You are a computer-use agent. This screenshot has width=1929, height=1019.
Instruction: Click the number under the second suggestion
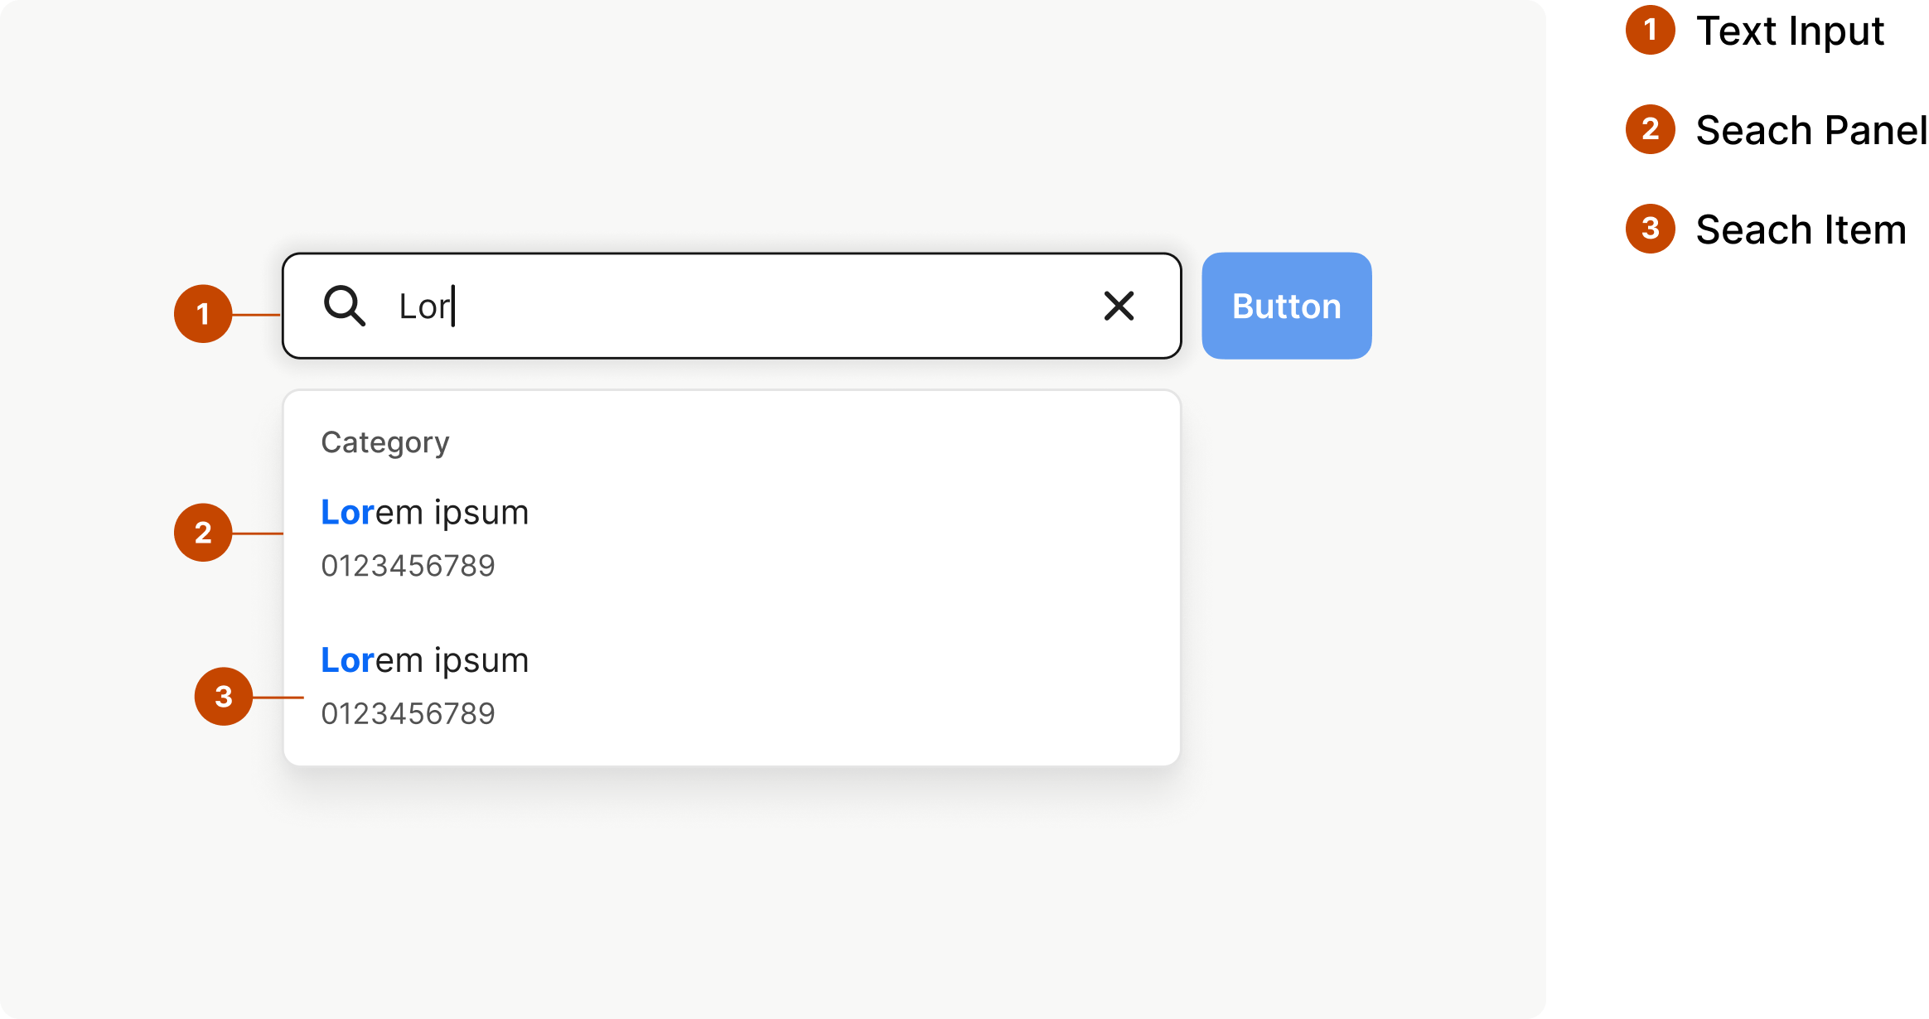(408, 713)
